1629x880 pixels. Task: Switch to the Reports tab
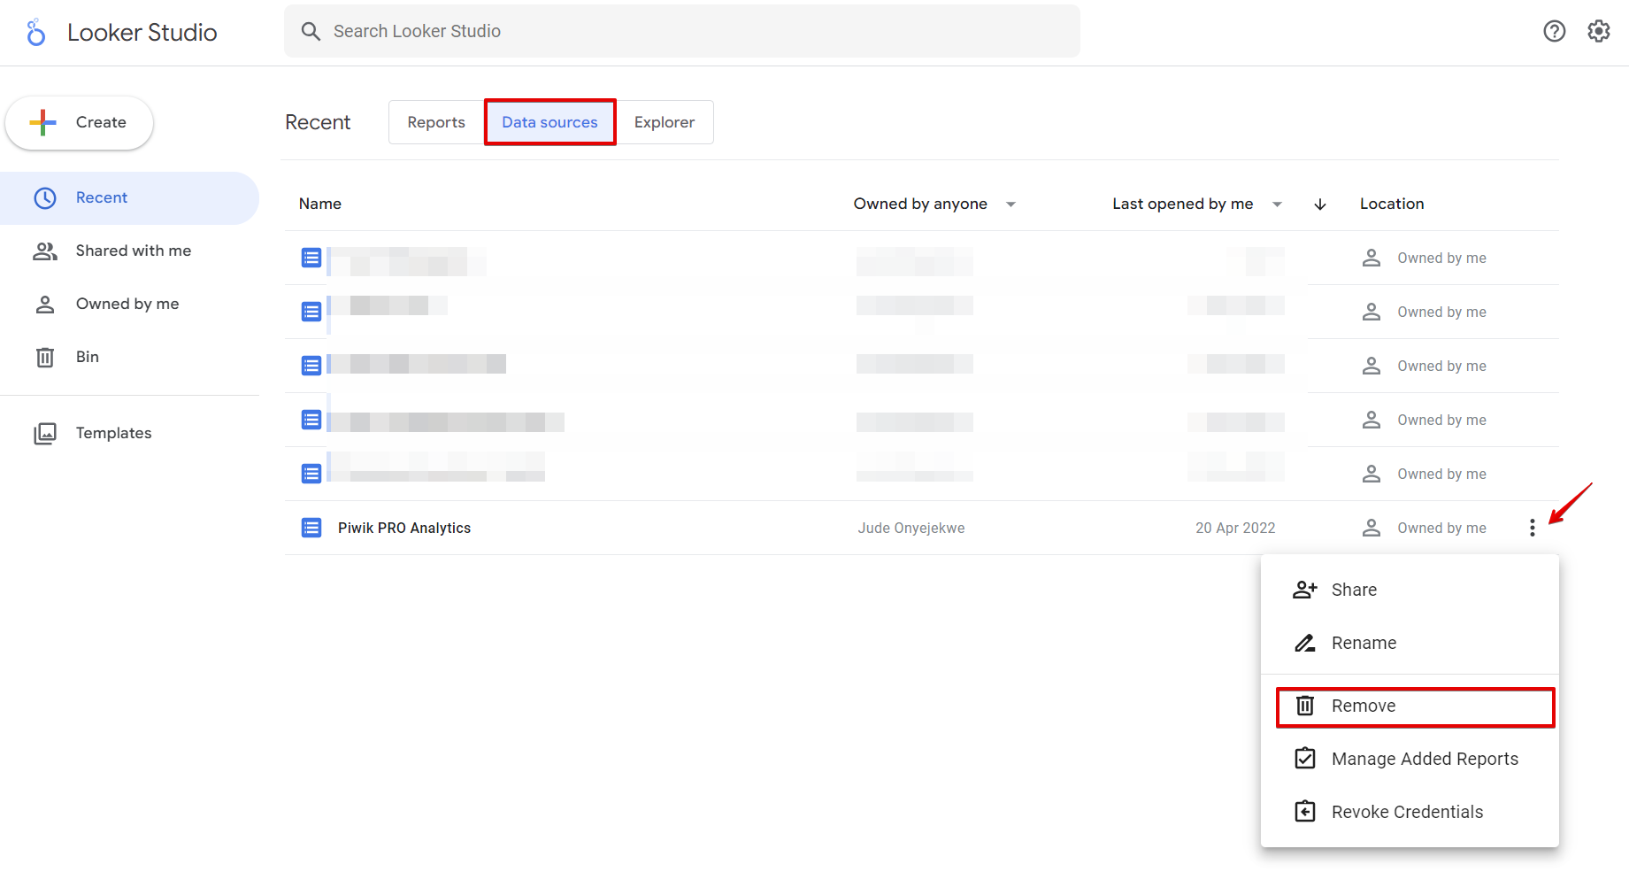436,122
